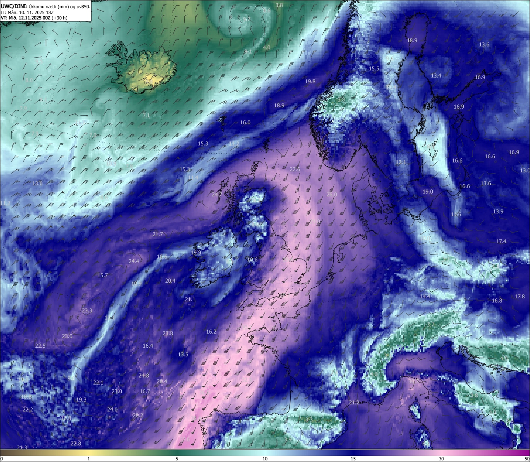Click the "24.4" value label on the map

[134, 261]
